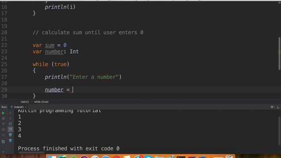Hide the Run tool window
The height and width of the screenshot is (158, 281).
(x=278, y=107)
